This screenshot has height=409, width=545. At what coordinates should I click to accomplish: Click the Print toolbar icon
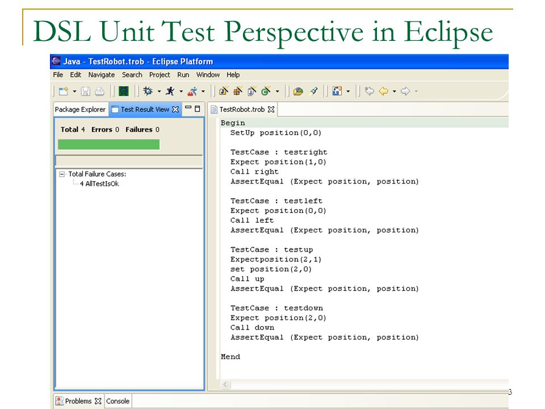99,91
